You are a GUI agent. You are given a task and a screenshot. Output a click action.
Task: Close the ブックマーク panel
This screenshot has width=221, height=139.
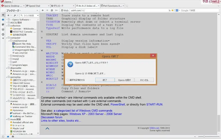point(37,11)
